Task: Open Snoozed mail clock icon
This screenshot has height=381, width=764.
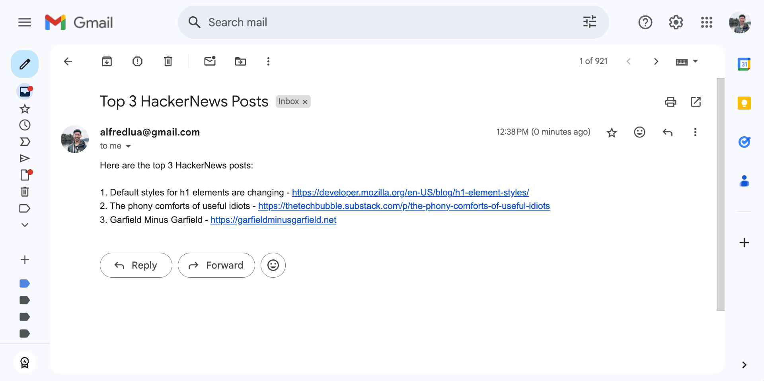Action: pyautogui.click(x=25, y=125)
